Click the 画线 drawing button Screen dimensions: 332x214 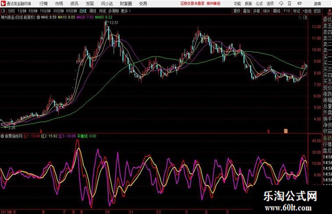pyautogui.click(x=276, y=11)
